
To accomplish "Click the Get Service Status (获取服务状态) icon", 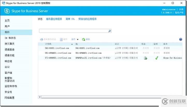I will (41, 40).
